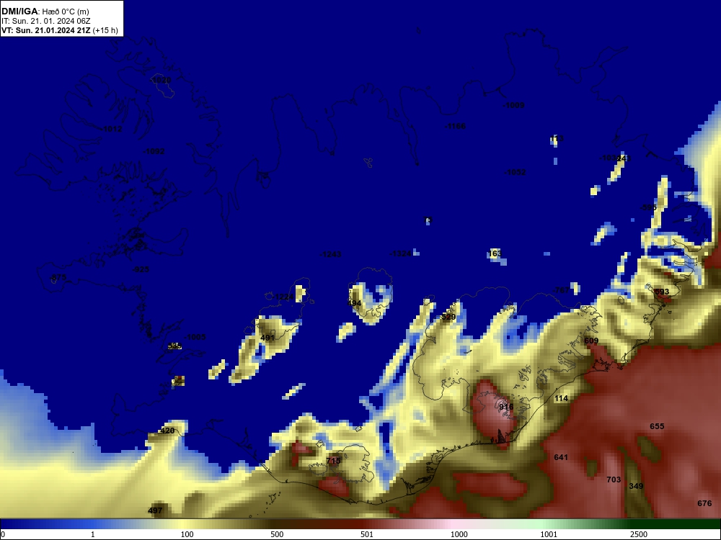The image size is (721, 540).
Task: Click the legend tick label 100
Action: pos(187,534)
